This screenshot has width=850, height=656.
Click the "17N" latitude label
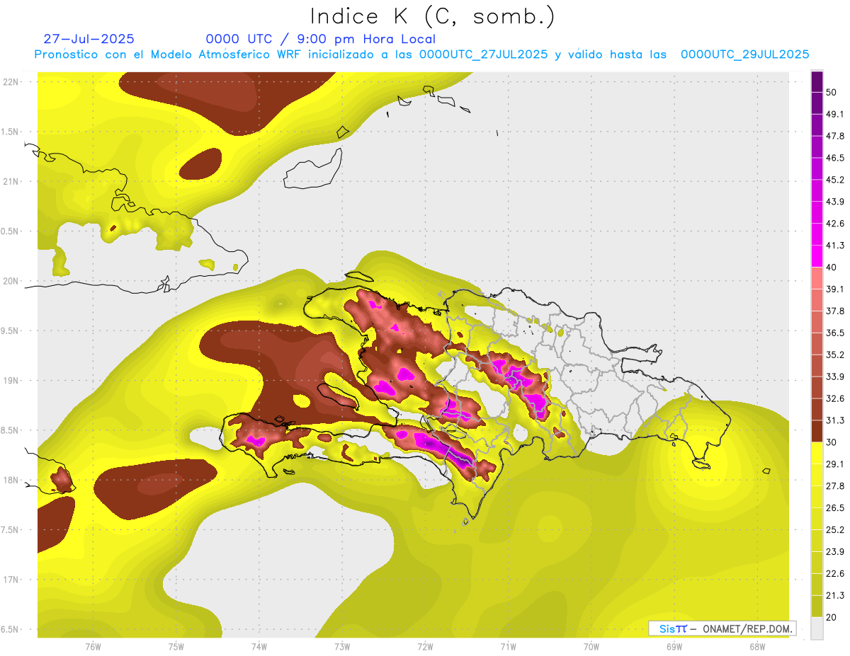point(12,580)
